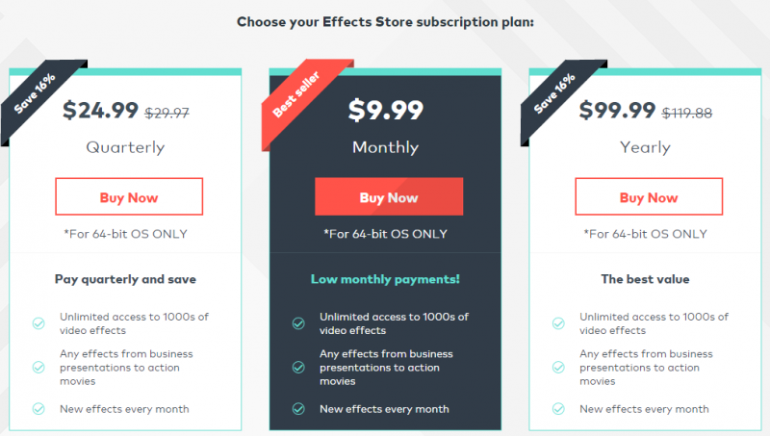Click the Low monthly payments! heading
The image size is (770, 436).
point(386,279)
